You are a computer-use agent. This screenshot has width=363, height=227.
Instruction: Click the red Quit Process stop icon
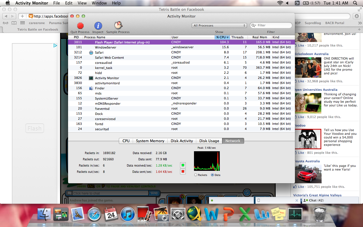[x=80, y=26]
